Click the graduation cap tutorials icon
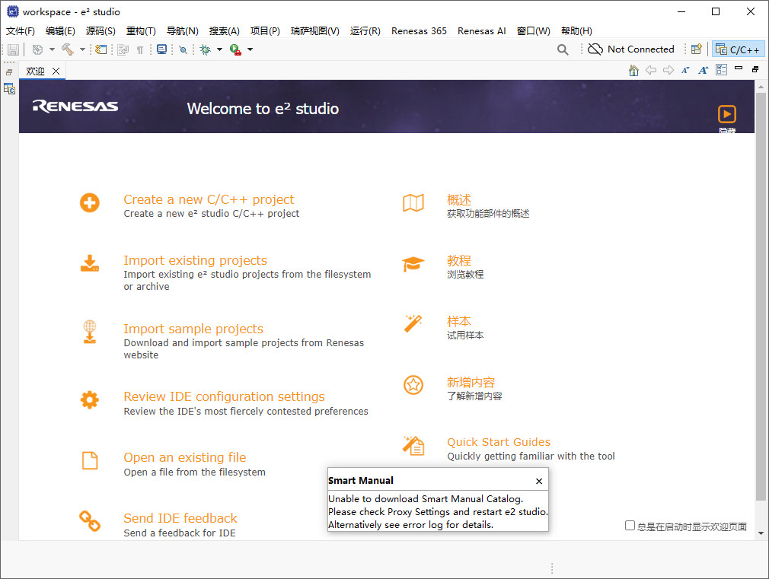Image resolution: width=769 pixels, height=579 pixels. 413,264
